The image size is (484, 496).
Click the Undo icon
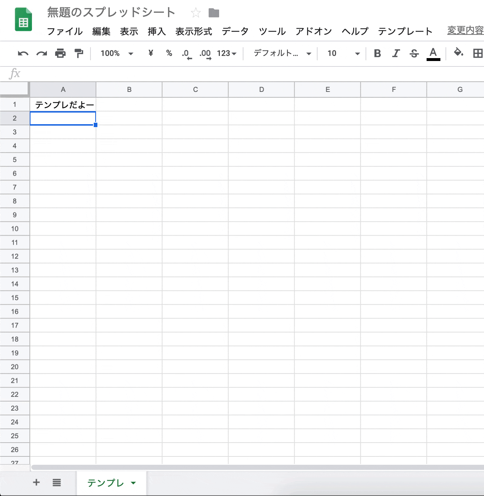coord(23,53)
